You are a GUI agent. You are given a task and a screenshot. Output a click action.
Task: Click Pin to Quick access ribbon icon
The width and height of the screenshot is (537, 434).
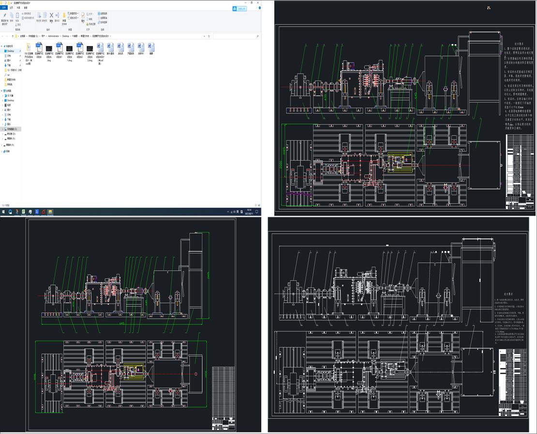[4, 16]
